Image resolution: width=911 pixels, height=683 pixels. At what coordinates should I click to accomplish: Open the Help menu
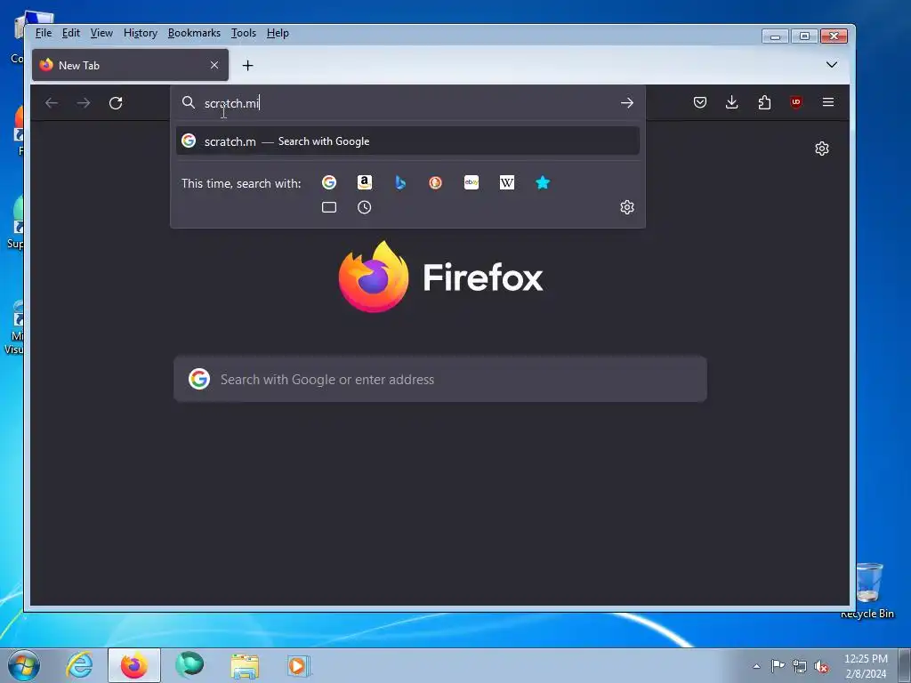(x=278, y=33)
